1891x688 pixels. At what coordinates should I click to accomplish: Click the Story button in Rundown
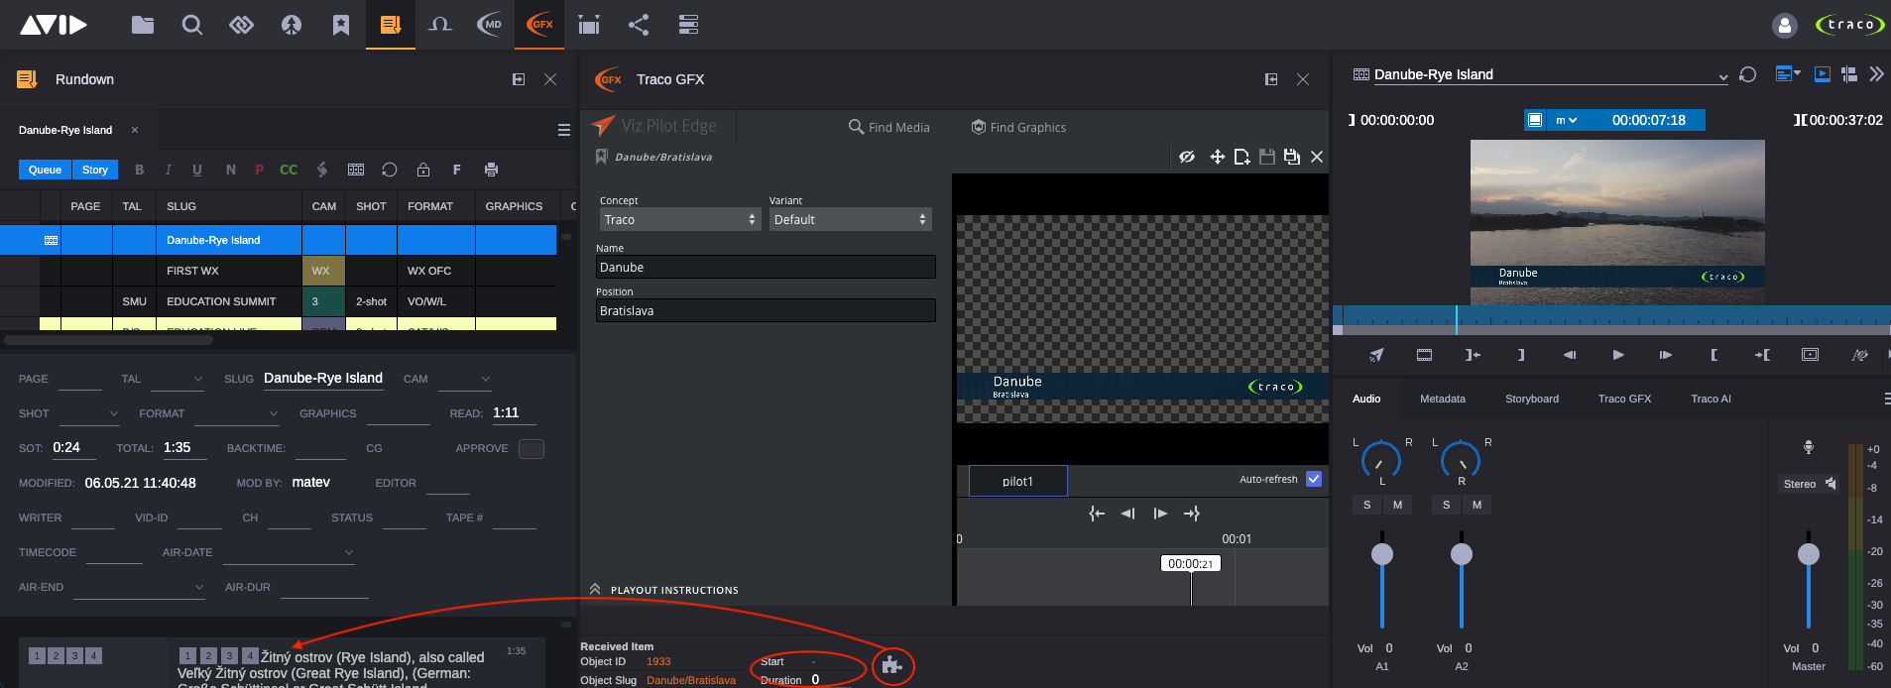click(95, 170)
